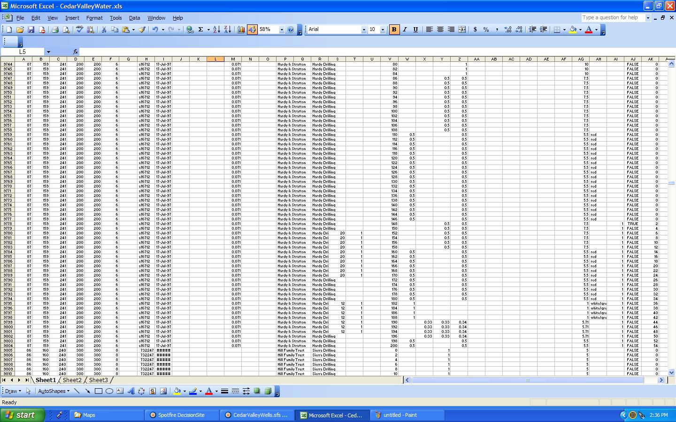
Task: Apply red Font Color in Formatting toolbar
Action: 589,30
